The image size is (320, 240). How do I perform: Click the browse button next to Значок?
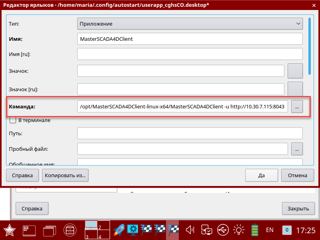[295, 71]
